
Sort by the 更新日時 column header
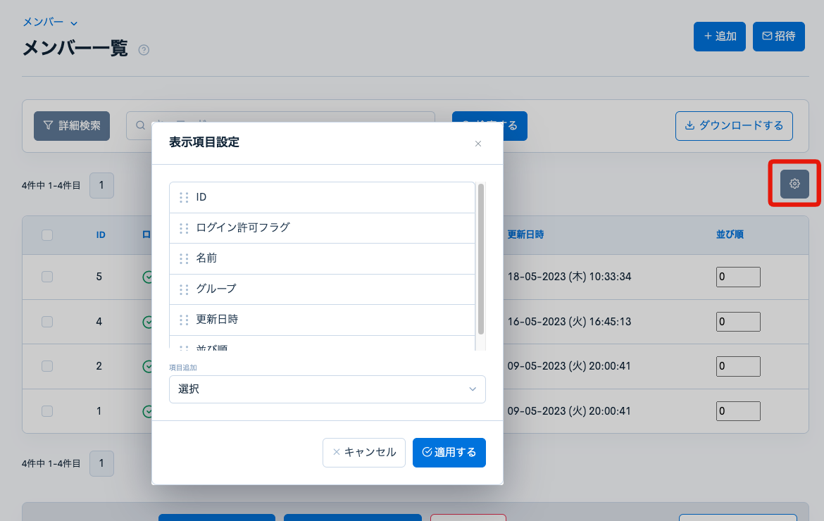click(x=525, y=234)
